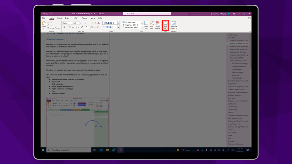Select the font color A swatch
292x164 pixels.
click(87, 27)
